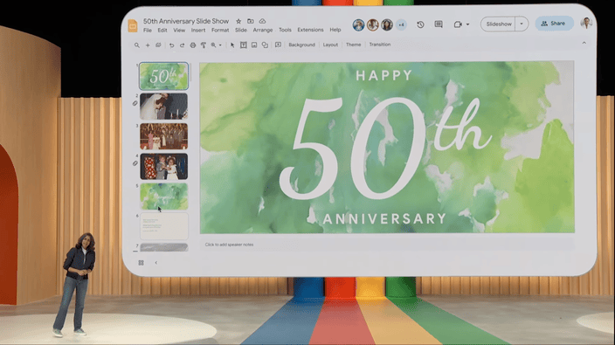
Task: Open the Extensions menu
Action: tap(310, 31)
